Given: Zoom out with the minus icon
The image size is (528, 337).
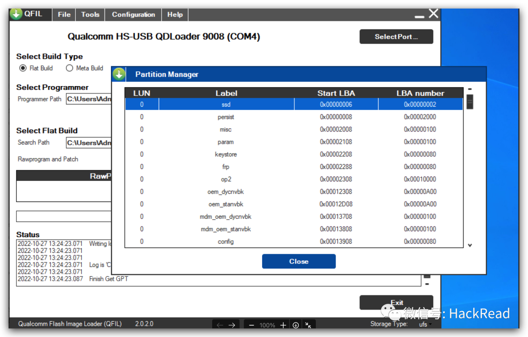Looking at the screenshot, I should point(251,325).
